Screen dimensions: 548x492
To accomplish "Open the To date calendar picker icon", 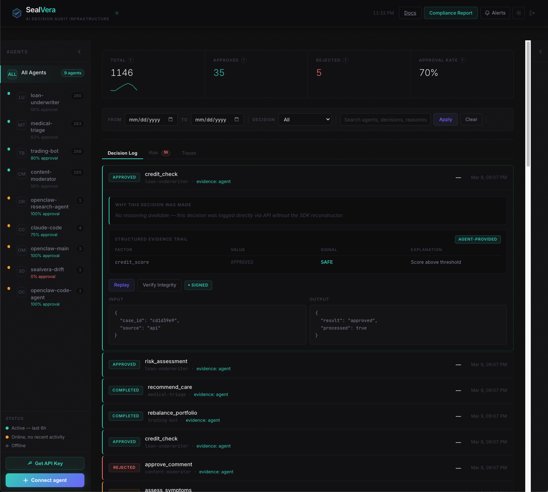I will pos(237,120).
